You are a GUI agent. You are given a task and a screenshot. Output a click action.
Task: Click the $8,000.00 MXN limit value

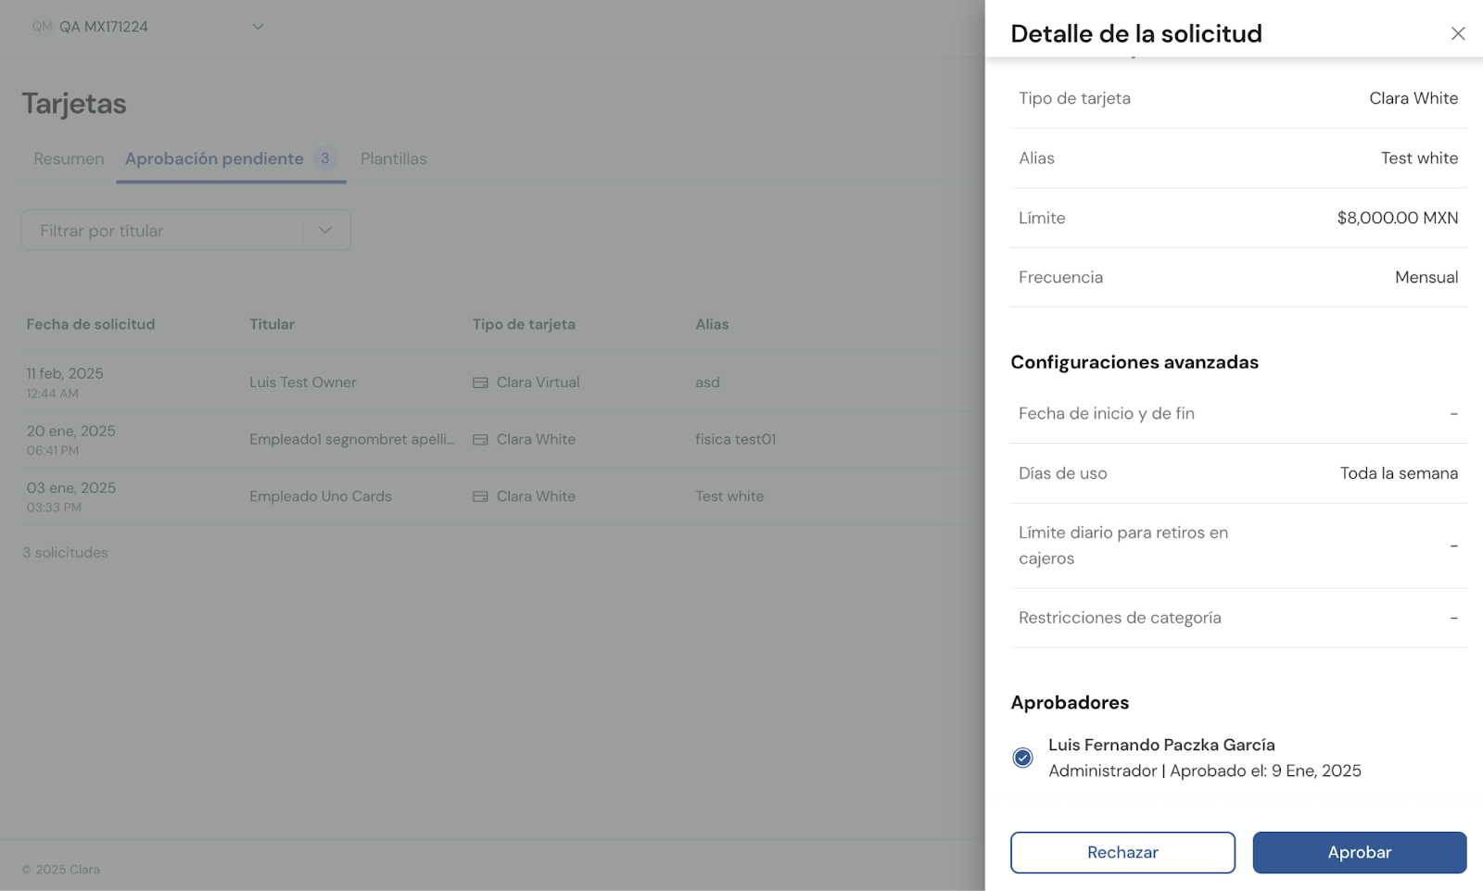(x=1397, y=218)
